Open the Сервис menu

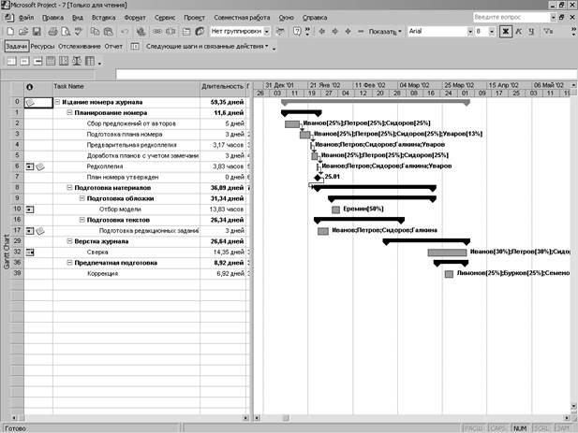point(165,17)
